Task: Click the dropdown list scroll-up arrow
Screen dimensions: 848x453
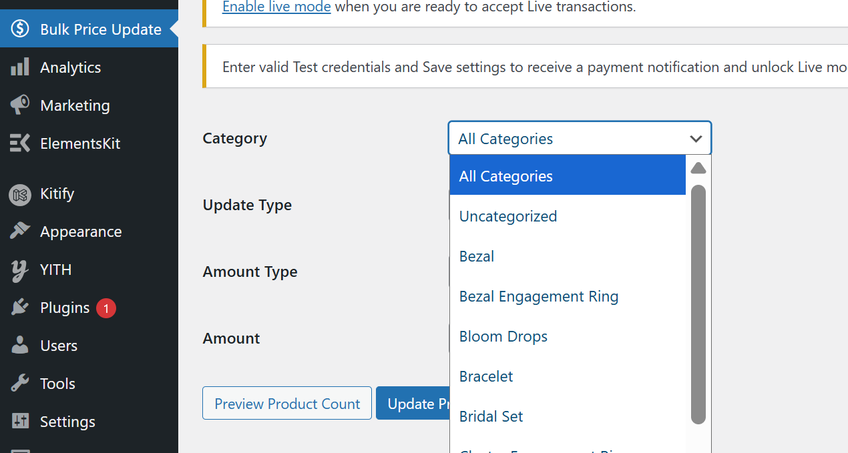Action: click(698, 168)
